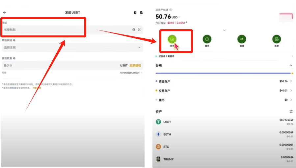The width and height of the screenshot is (296, 168).
Task: Click the BETH asset name
Action: (x=167, y=134)
